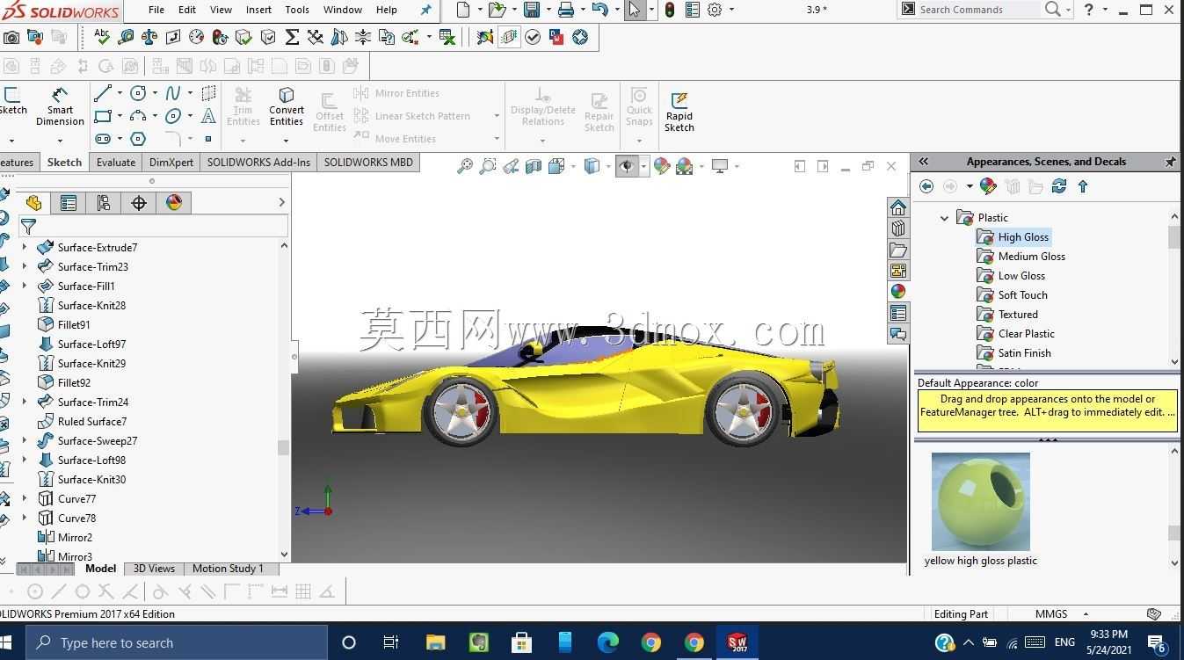Click the Rapid Sketch button
1184x660 pixels.
point(679,112)
